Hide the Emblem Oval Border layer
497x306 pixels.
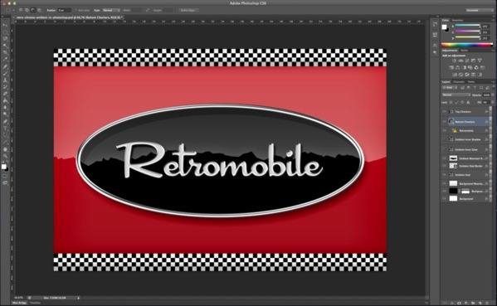pyautogui.click(x=444, y=166)
